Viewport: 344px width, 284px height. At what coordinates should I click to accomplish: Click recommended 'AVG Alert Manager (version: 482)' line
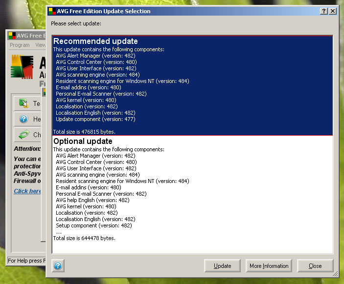(x=95, y=56)
